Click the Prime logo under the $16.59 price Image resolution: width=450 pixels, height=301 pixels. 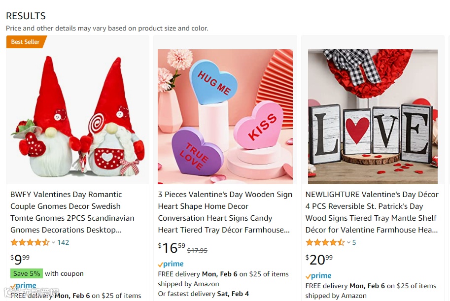171,265
